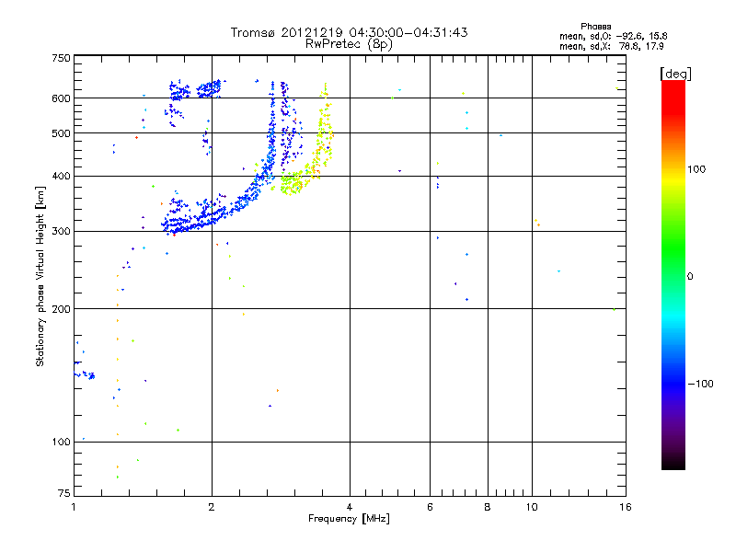The height and width of the screenshot is (552, 736).
Task: Click the y-axis tick label '75'
Action: (64, 493)
